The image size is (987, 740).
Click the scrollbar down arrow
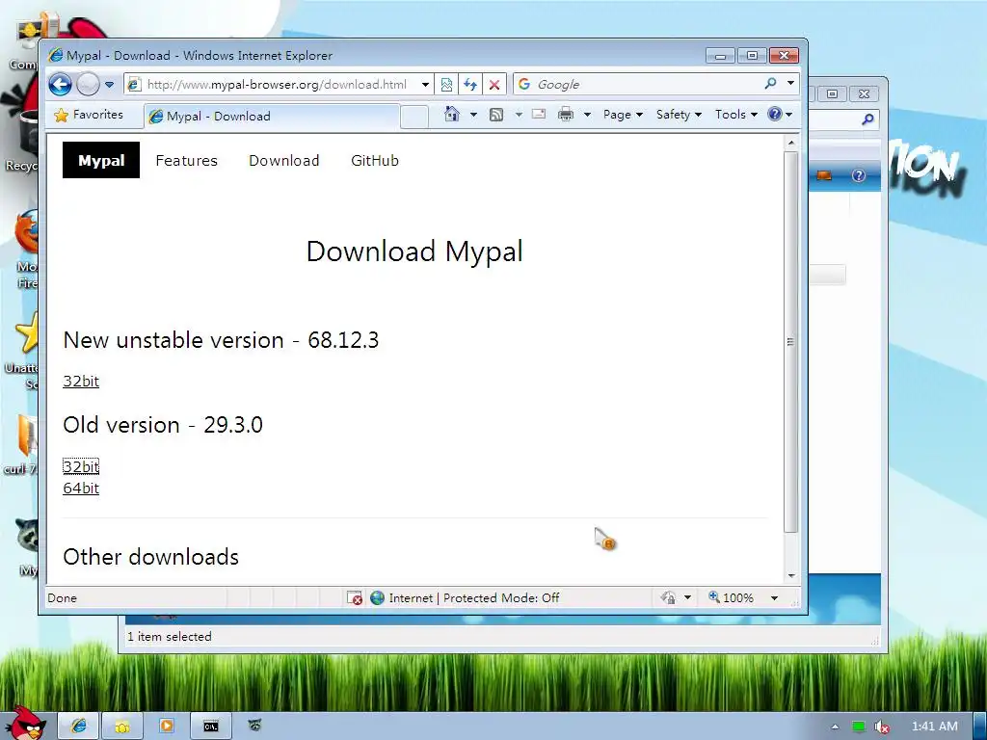[x=791, y=576]
